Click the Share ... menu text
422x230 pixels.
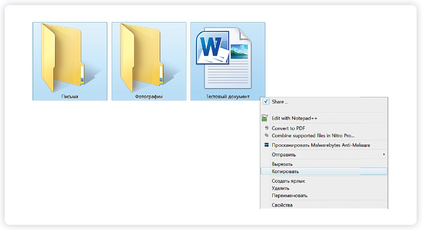[280, 102]
